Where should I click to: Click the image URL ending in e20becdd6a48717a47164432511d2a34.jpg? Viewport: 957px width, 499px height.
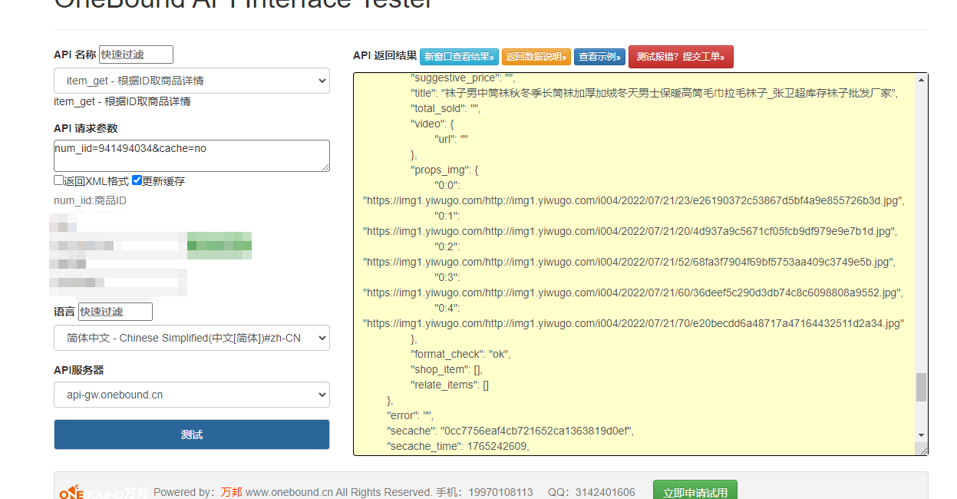pyautogui.click(x=633, y=323)
